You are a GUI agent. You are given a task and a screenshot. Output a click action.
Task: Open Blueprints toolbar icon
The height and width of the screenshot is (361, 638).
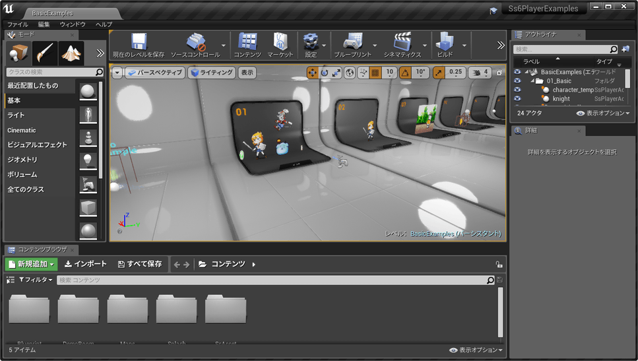point(353,45)
